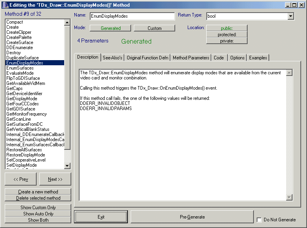This screenshot has height=228, width=307.
Task: Enable the Do Not Generate checkbox
Action: coord(259,220)
